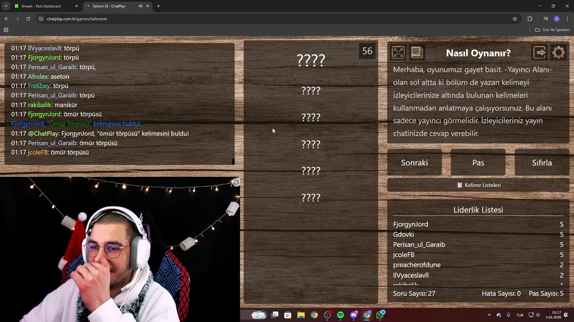This screenshot has height=322, width=574.
Task: Open the notifications bell in taskbar
Action: click(566, 315)
